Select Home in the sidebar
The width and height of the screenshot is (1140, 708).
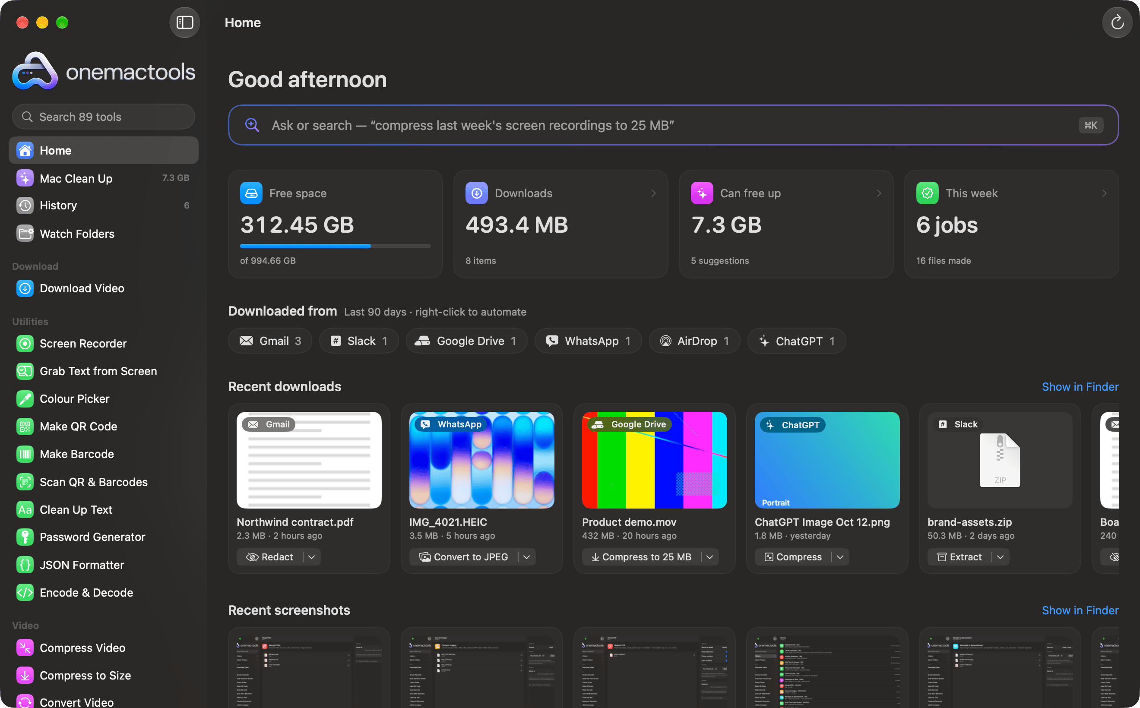(x=104, y=150)
